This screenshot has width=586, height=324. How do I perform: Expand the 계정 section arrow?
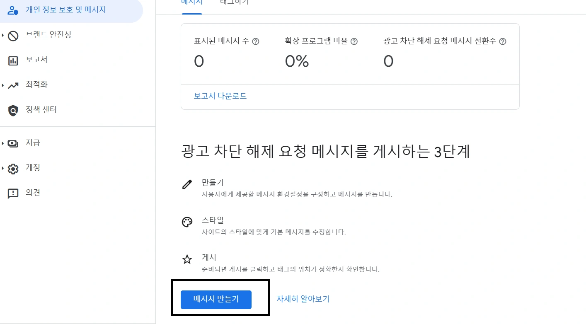3,169
